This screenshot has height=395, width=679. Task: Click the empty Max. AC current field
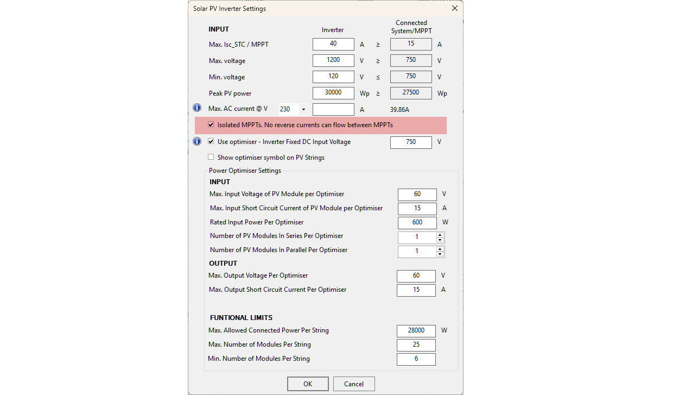(x=333, y=109)
